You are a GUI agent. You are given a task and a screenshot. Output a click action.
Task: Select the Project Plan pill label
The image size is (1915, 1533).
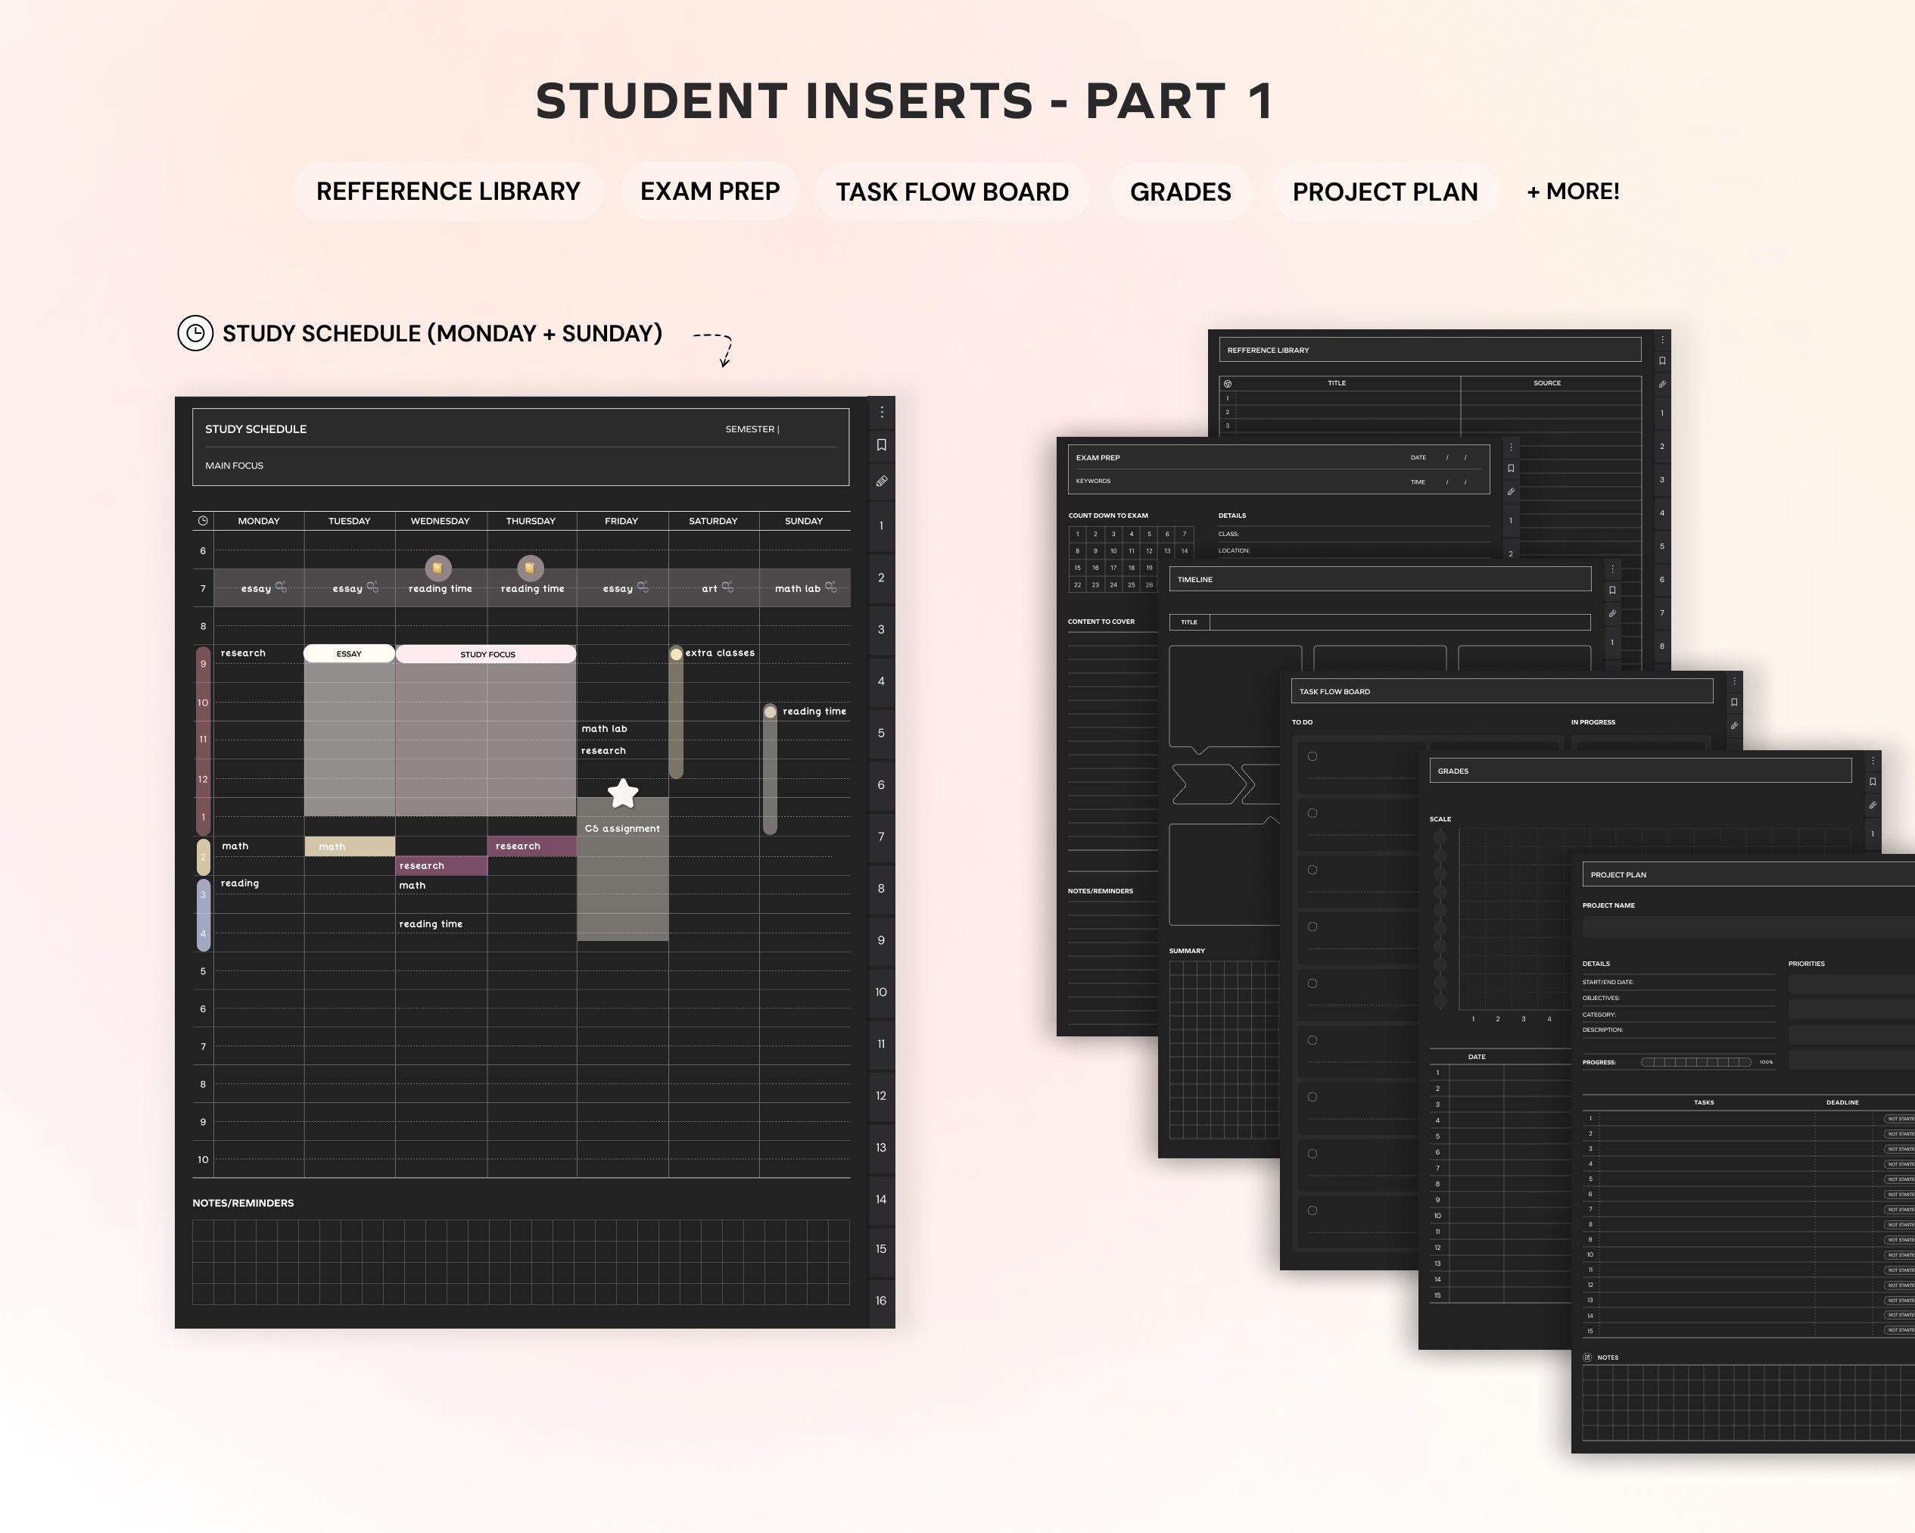tap(1386, 192)
